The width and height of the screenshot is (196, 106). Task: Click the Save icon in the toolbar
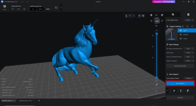(5, 7)
